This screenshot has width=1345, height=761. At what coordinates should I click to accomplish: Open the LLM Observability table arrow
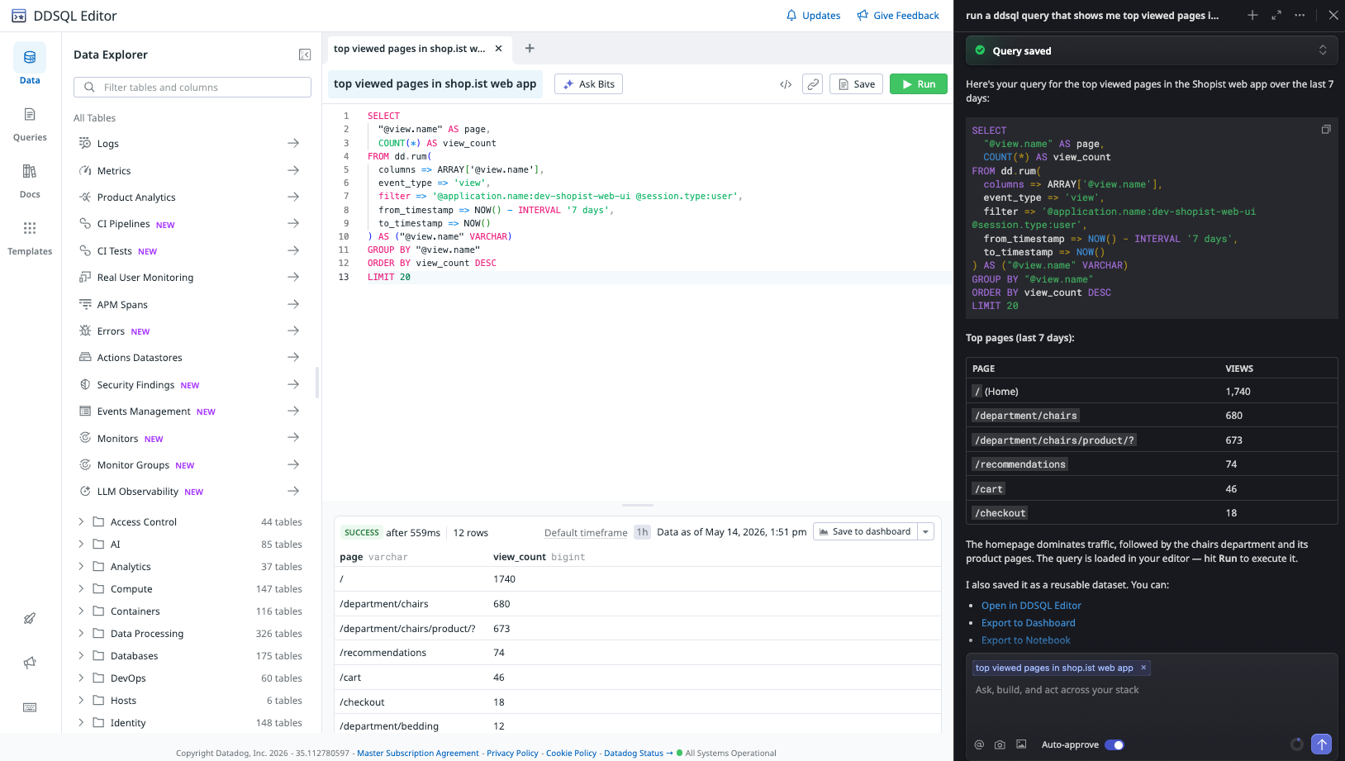click(293, 491)
